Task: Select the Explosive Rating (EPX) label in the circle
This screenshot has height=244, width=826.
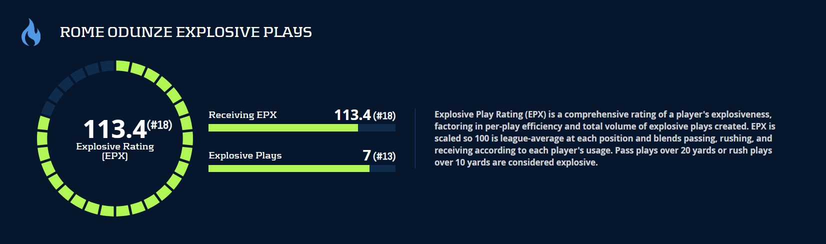Action: tap(115, 151)
